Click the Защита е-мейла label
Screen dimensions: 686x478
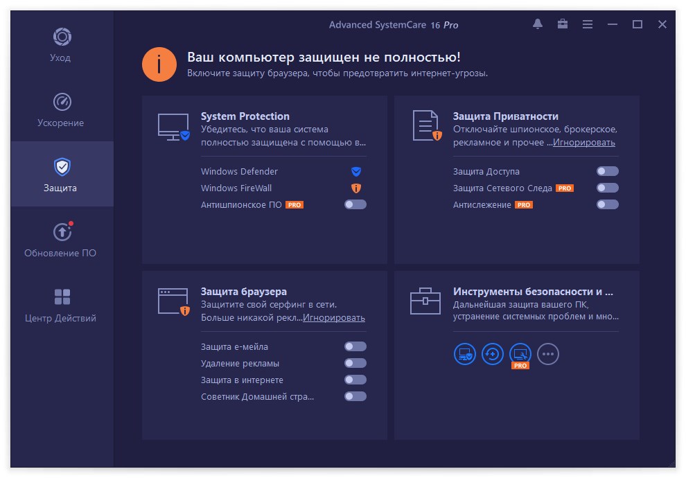[234, 347]
